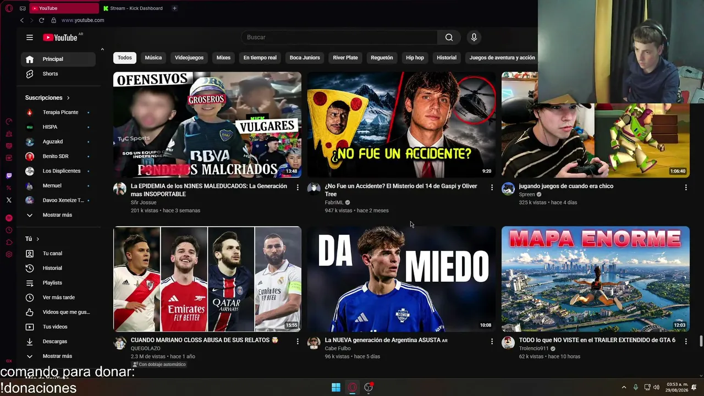Open the taskbar clock and date
Screen dimensions: 704x396
[x=678, y=387]
